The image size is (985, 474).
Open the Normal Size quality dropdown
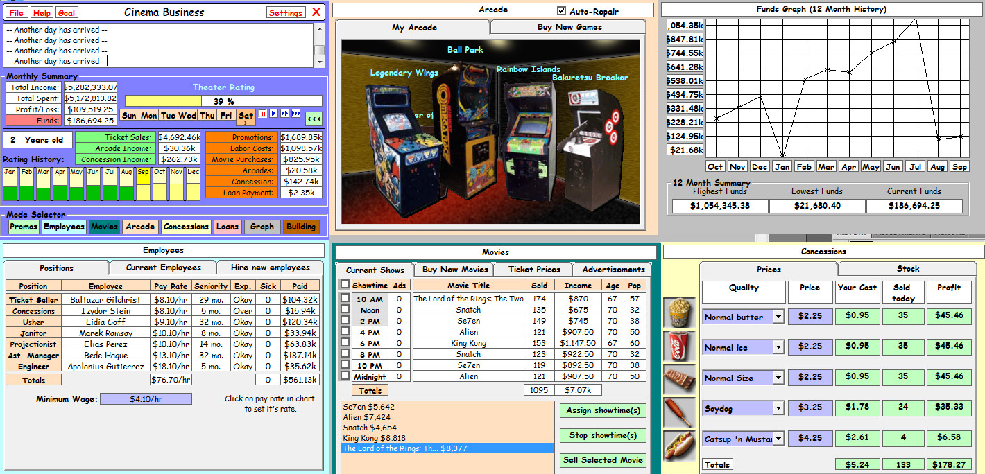[778, 378]
